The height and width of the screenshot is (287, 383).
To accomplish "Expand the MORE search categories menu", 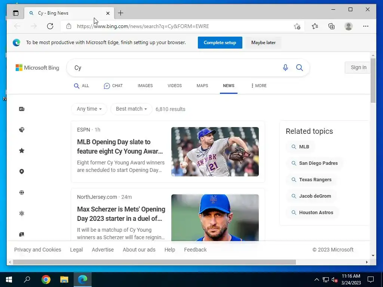I will coord(259,86).
